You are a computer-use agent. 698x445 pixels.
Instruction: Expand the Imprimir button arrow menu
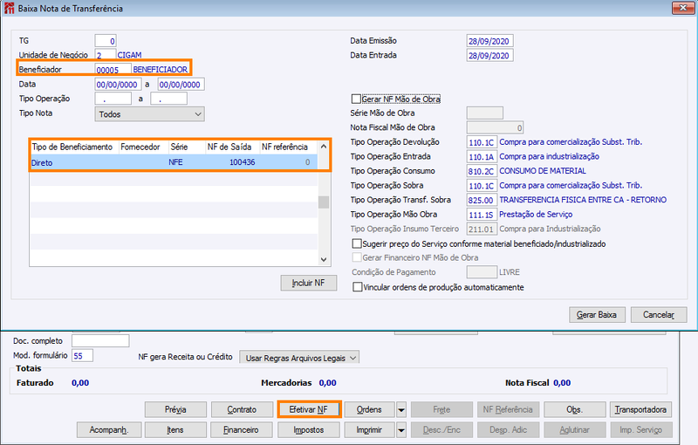(401, 430)
